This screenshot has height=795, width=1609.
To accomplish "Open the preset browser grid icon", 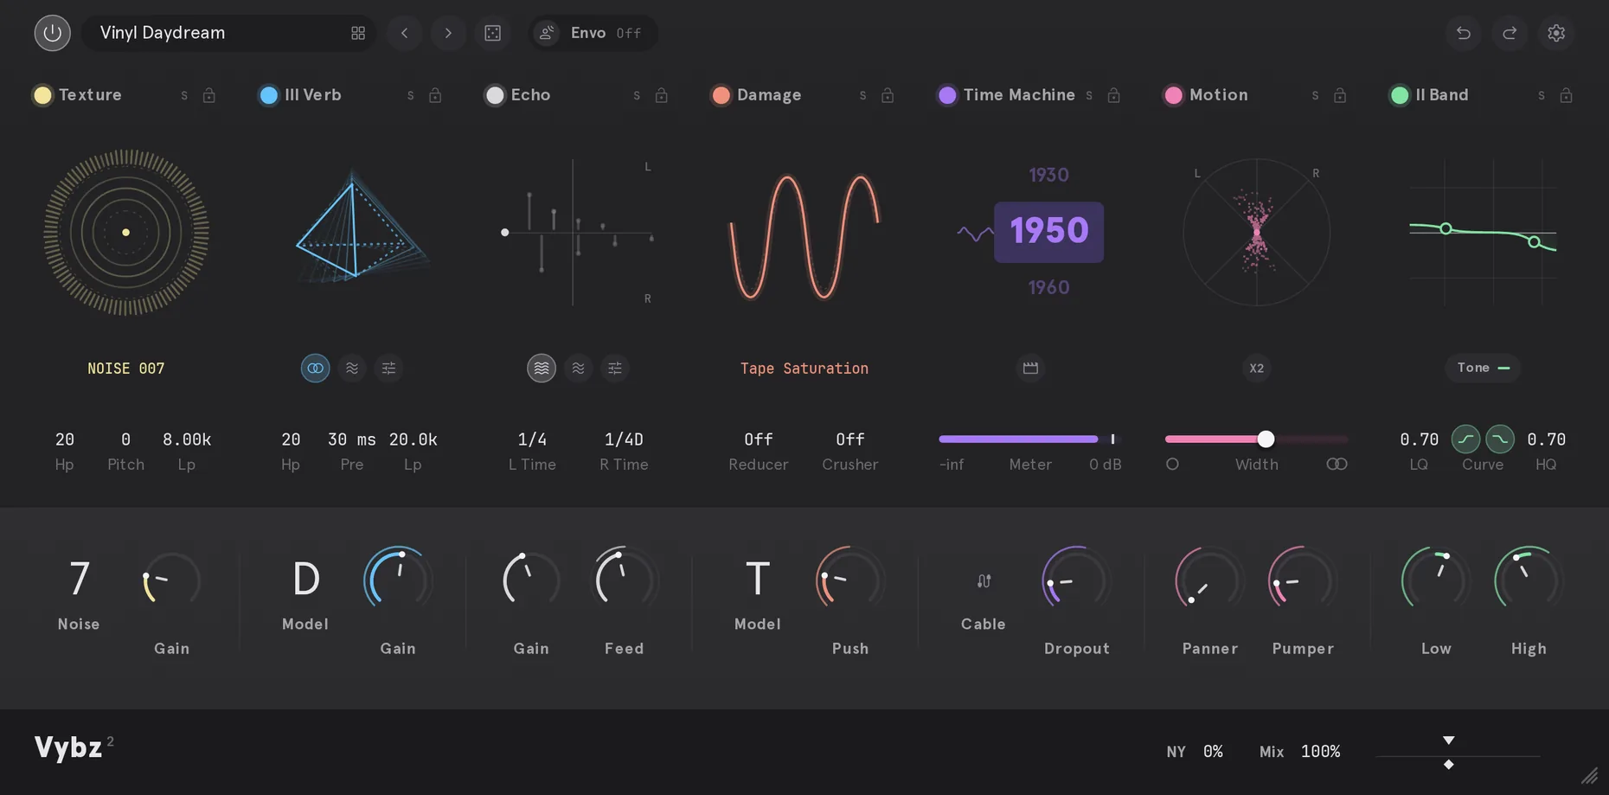I will [358, 33].
